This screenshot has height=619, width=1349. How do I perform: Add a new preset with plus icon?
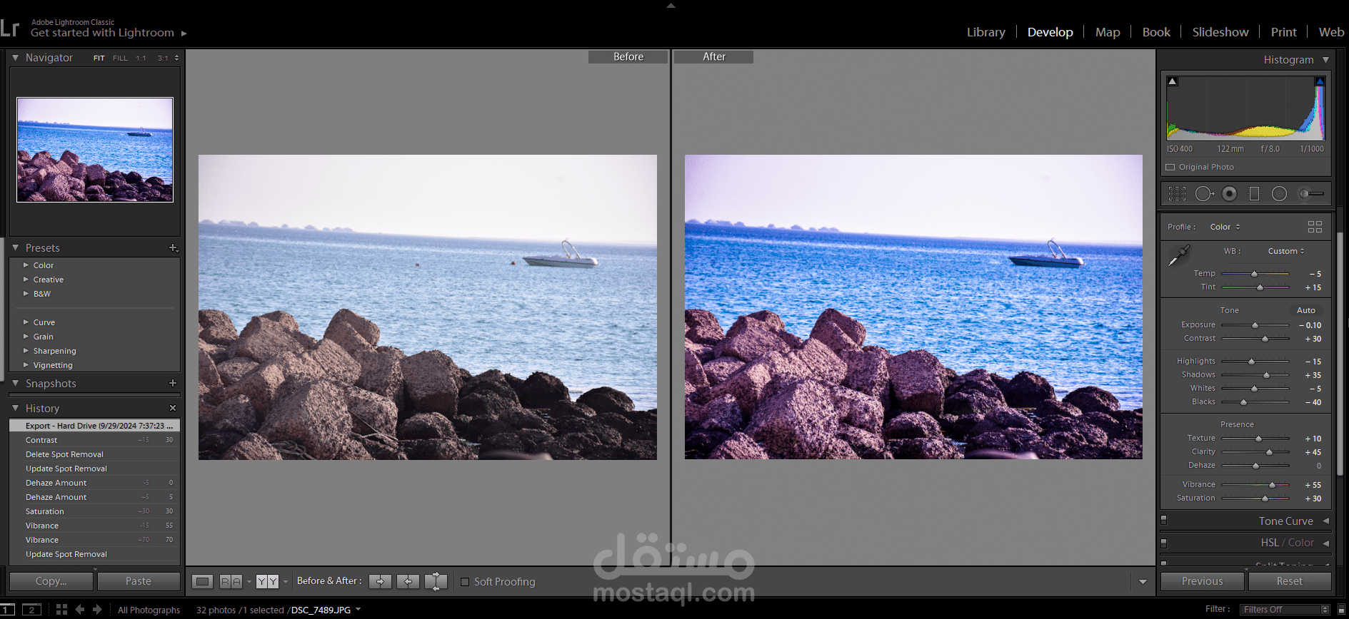(x=173, y=247)
